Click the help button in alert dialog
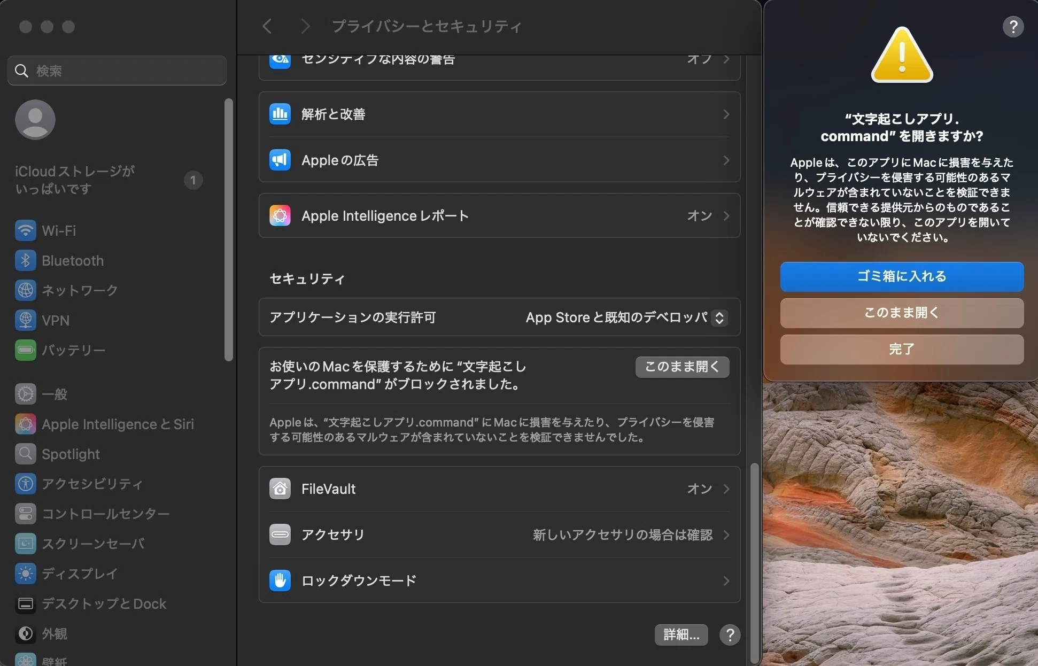 coord(1013,26)
